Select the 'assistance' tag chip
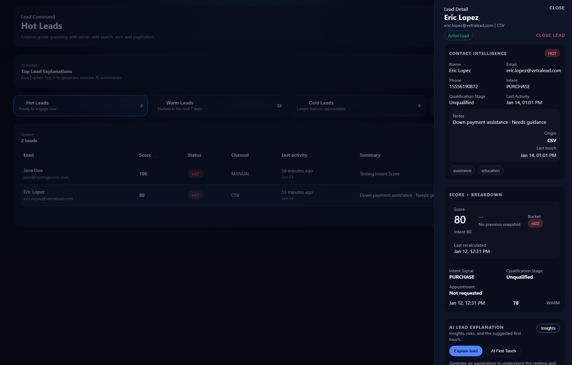This screenshot has height=365, width=572. [462, 171]
